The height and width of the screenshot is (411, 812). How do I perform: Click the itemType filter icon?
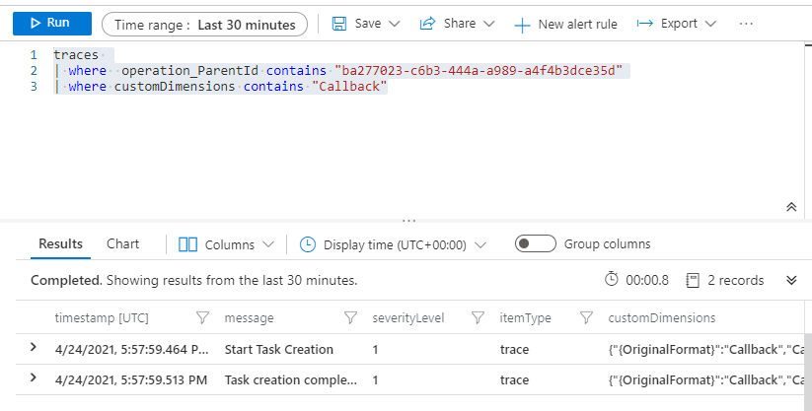[586, 318]
